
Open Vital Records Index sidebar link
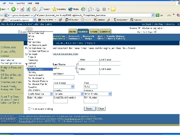click(x=11, y=82)
